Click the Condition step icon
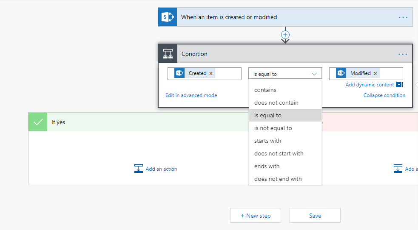 [168, 54]
